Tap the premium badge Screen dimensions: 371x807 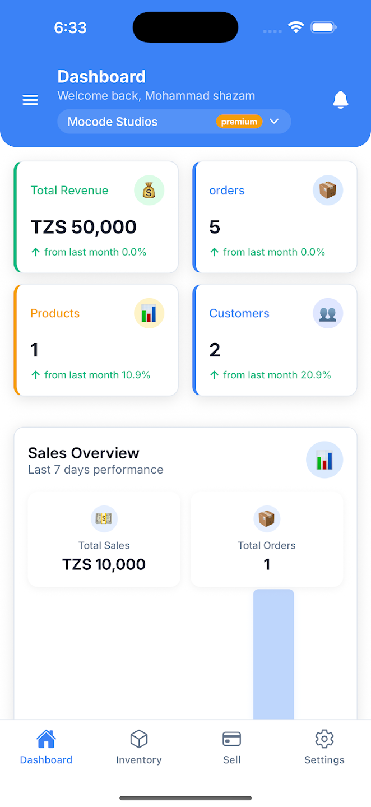(239, 122)
